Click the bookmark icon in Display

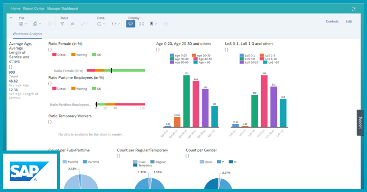[151, 24]
